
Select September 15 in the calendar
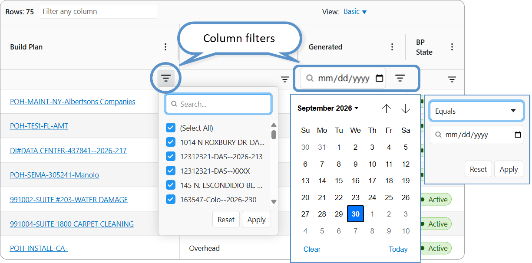click(x=339, y=181)
